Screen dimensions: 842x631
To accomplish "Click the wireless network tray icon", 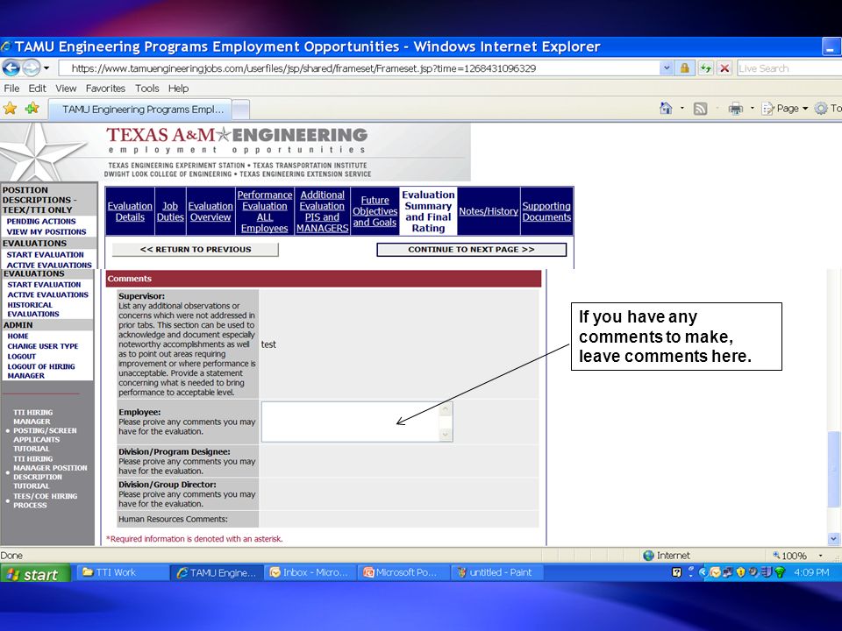I will pyautogui.click(x=781, y=572).
